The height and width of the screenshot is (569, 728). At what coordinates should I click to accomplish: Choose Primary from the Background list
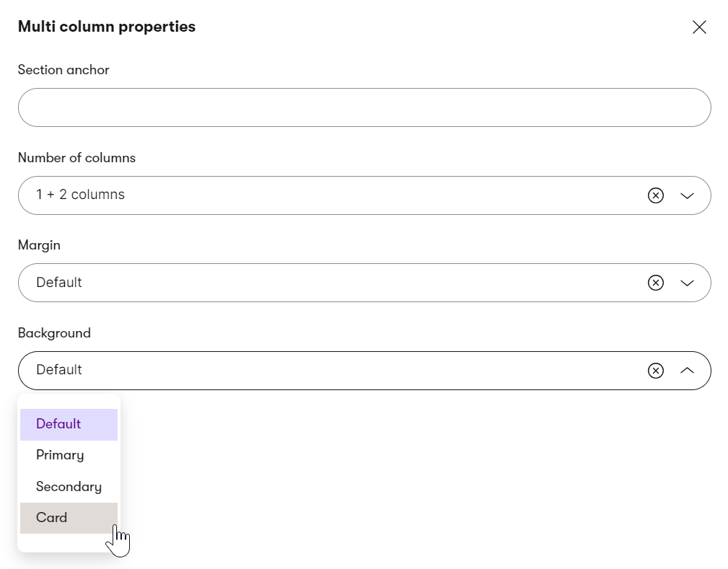click(69, 455)
